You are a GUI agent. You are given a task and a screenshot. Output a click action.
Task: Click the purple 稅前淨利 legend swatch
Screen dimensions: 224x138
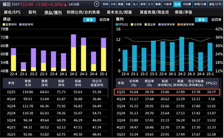tap(21, 25)
